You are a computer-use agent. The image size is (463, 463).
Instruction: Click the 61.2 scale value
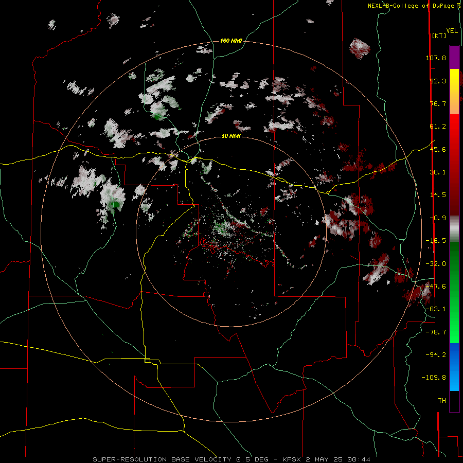tap(438, 127)
